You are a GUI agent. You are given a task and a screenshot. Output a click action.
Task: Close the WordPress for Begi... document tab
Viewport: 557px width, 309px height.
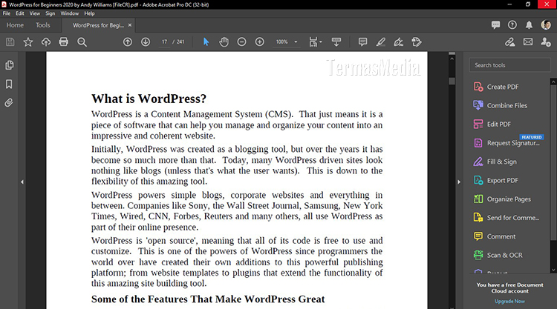tap(130, 25)
